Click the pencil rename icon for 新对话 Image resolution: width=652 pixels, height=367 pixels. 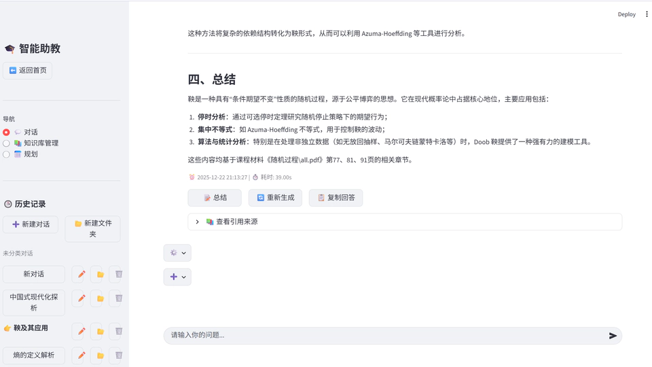[81, 275]
